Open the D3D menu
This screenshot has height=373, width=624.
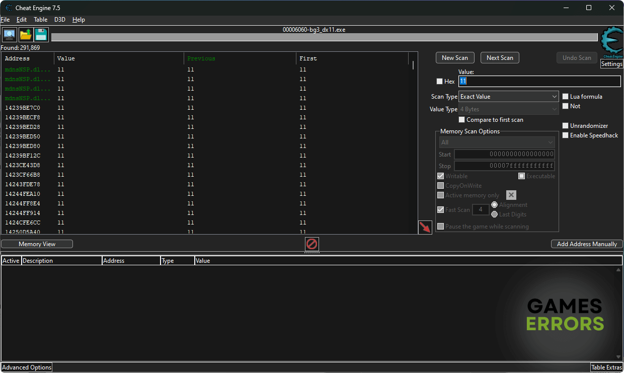pyautogui.click(x=59, y=20)
